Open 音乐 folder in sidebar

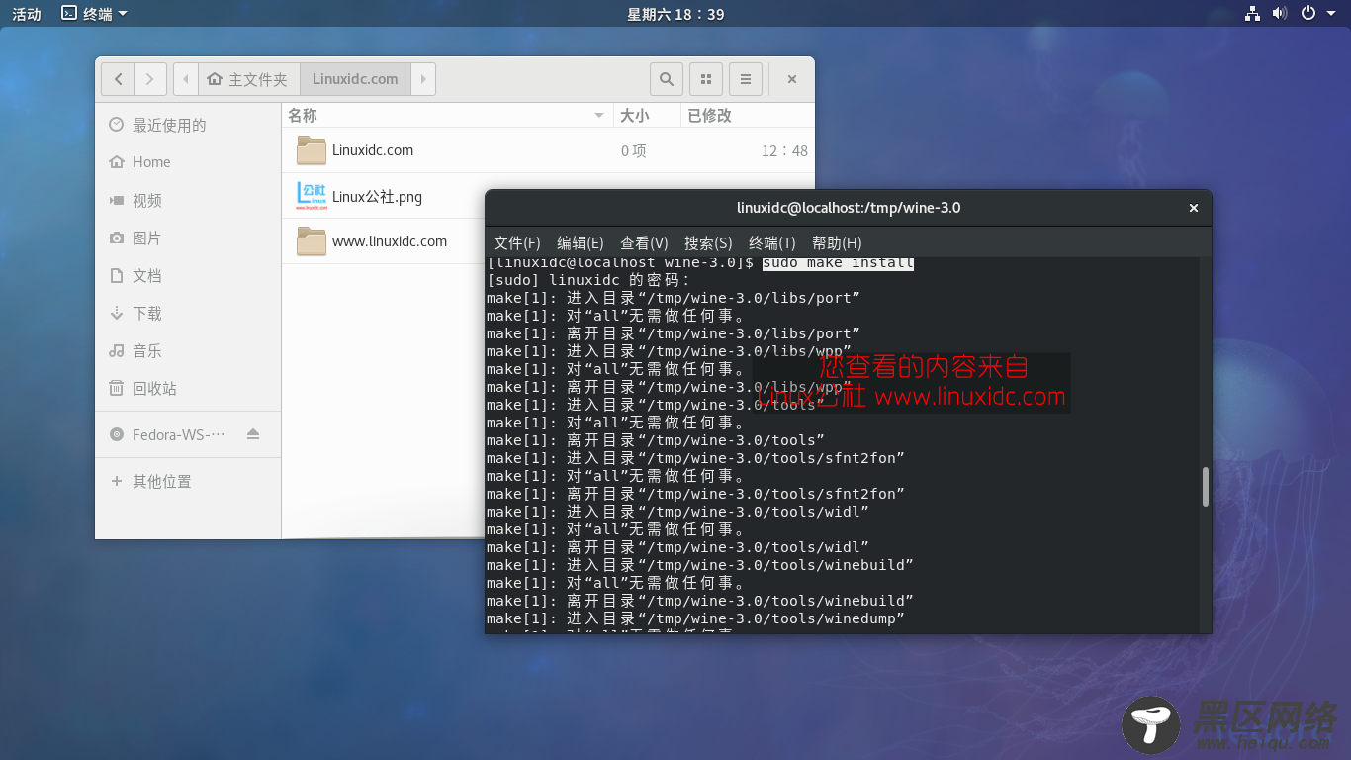(x=188, y=350)
